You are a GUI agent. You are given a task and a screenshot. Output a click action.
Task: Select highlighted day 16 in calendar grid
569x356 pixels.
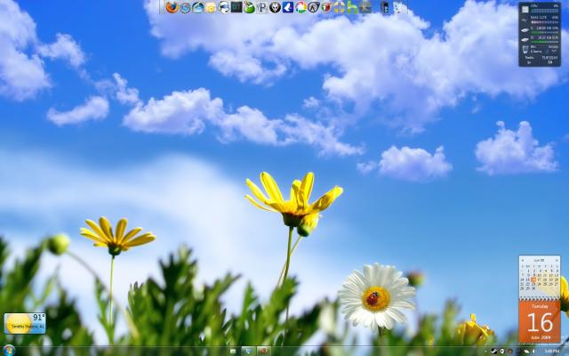[534, 279]
